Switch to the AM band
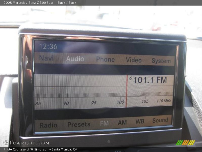 tap(122, 122)
